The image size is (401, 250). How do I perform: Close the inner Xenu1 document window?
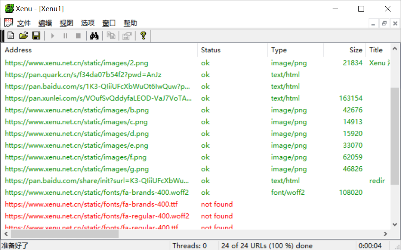coord(395,24)
